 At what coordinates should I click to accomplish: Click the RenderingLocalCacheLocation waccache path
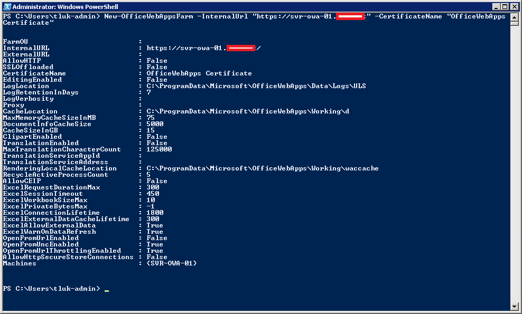pos(262,168)
